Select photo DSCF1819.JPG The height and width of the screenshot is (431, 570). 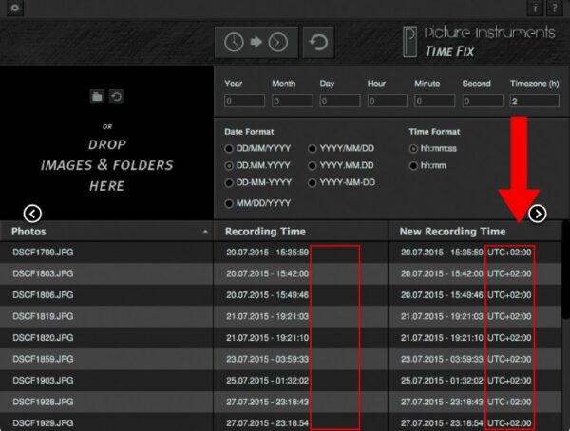point(43,316)
